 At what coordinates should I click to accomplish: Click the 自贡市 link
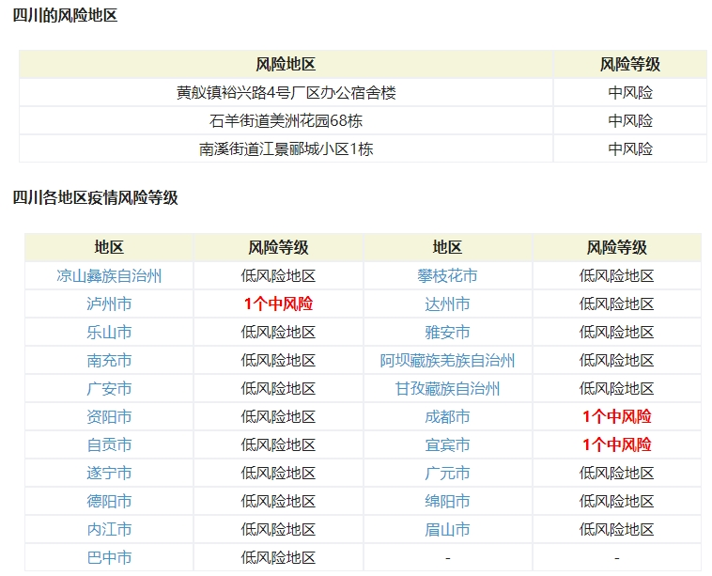[x=109, y=445]
